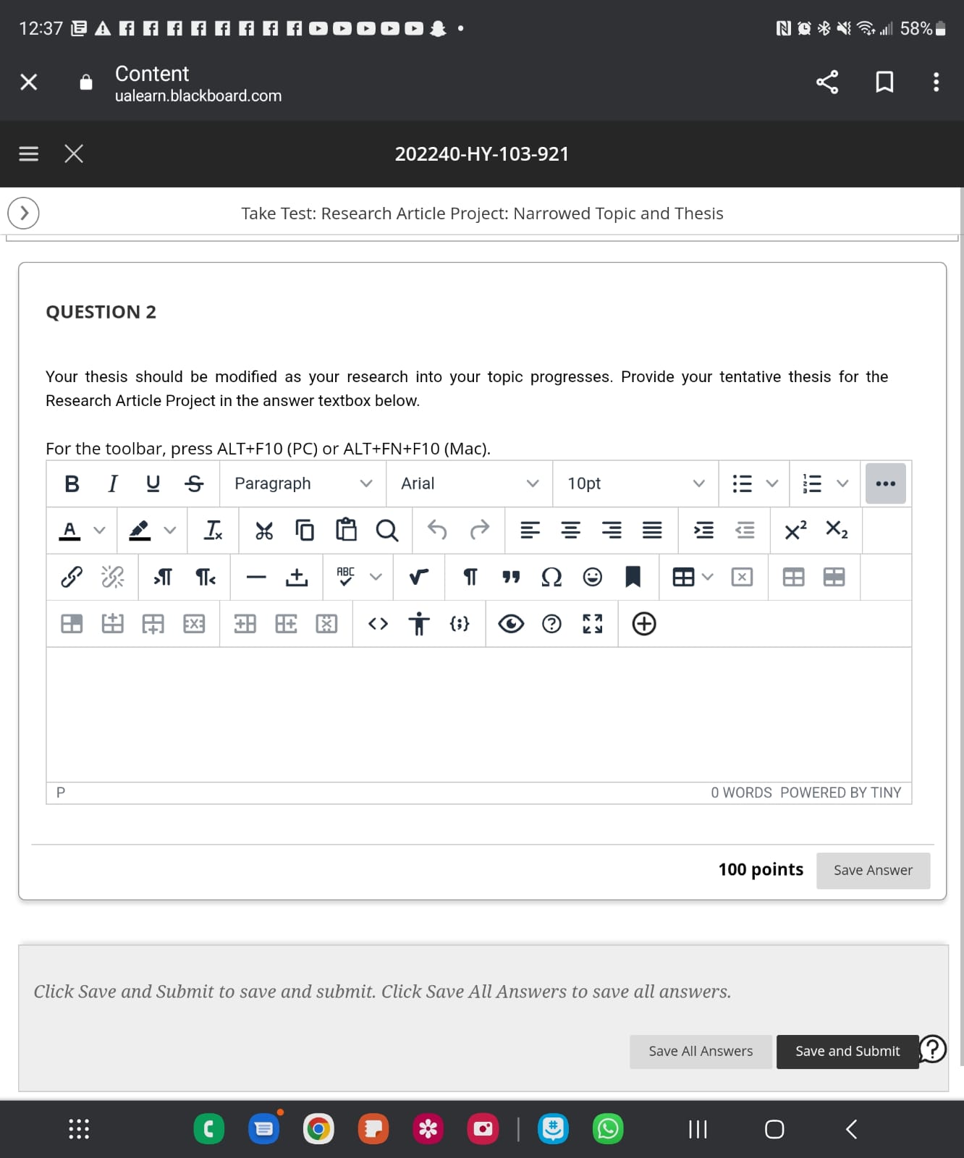The image size is (964, 1158).
Task: Click Save Answer button
Action: tap(872, 870)
